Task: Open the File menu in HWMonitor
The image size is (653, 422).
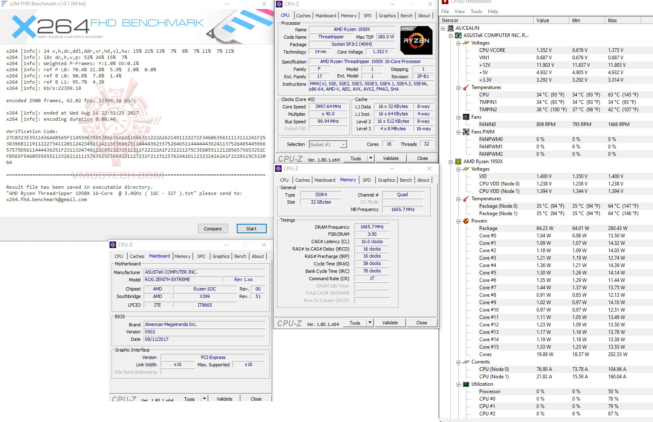Action: tap(445, 12)
